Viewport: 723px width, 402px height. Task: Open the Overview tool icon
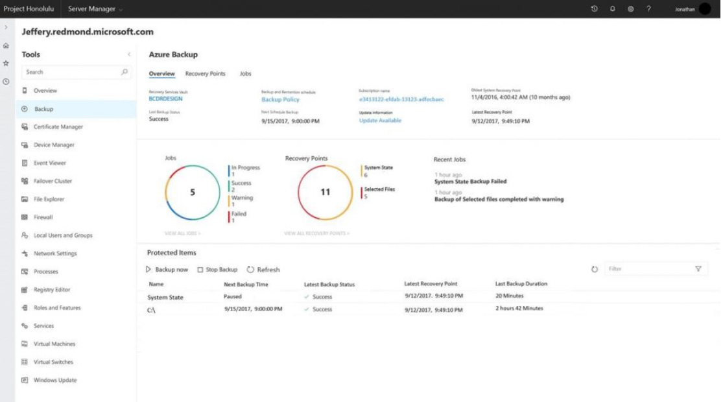pos(25,90)
